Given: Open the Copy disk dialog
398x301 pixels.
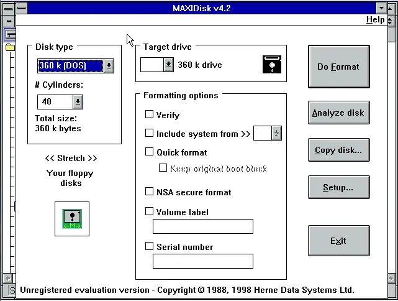Looking at the screenshot, I should (x=339, y=150).
